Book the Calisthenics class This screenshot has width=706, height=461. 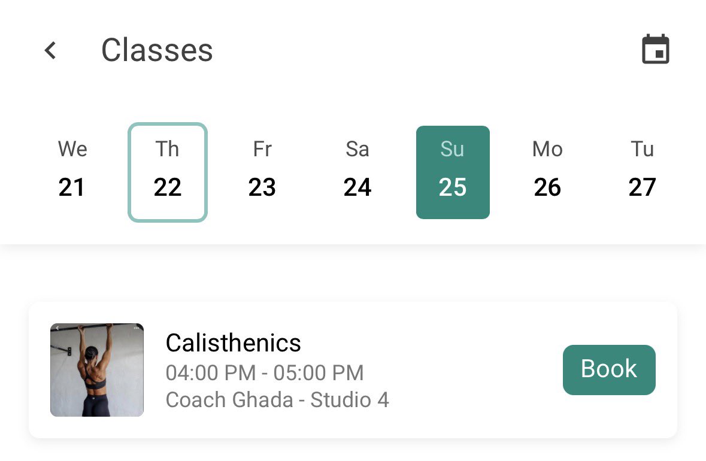click(x=609, y=369)
